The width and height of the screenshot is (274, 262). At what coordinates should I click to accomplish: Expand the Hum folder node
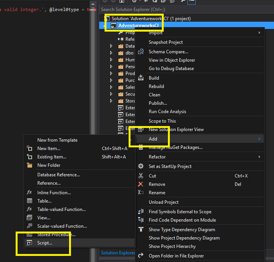point(111,60)
